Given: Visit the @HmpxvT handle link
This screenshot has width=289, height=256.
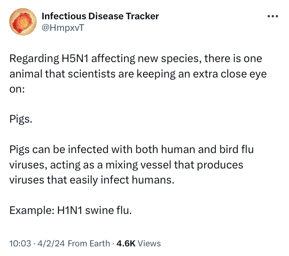Looking at the screenshot, I should coord(63,28).
